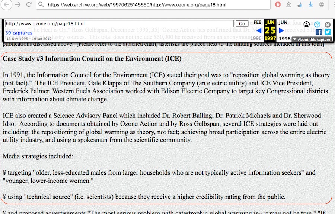Click the Wayback URL input field

(119, 24)
